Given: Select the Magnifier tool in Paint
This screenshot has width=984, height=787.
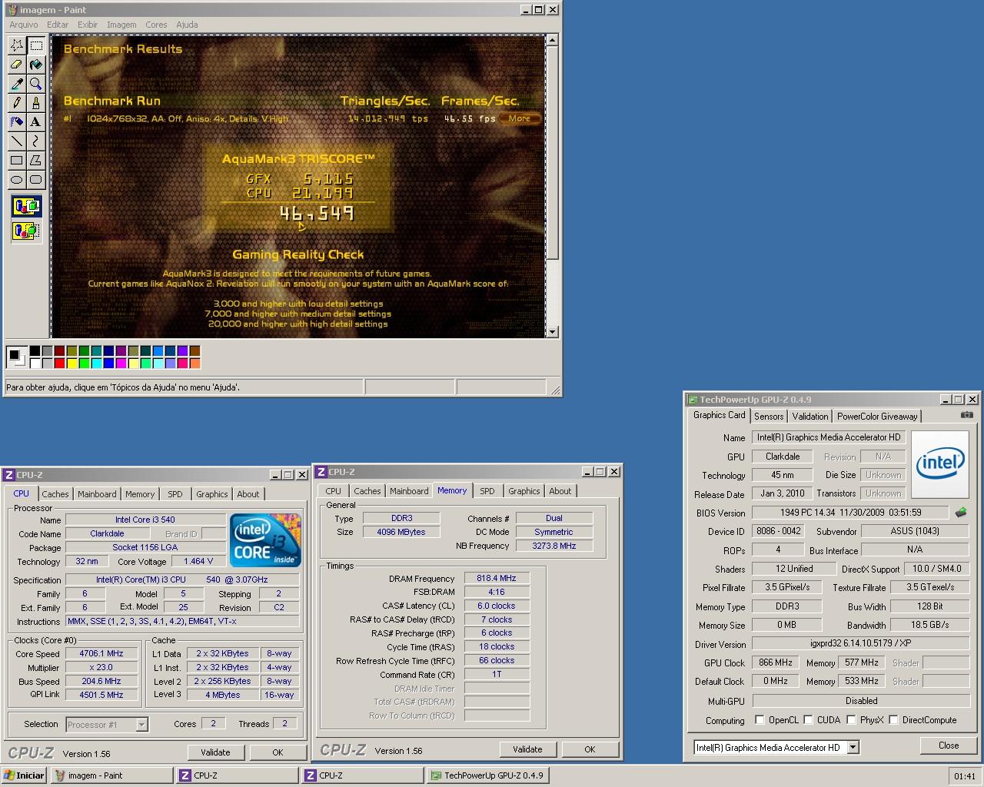Looking at the screenshot, I should (35, 84).
